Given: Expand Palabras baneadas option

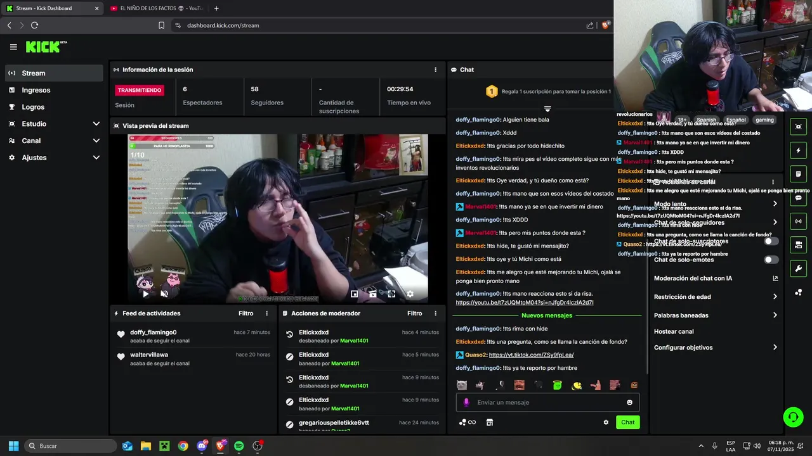Looking at the screenshot, I should click(716, 315).
